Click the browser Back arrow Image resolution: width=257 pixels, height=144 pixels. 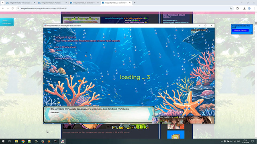(x=3, y=8)
